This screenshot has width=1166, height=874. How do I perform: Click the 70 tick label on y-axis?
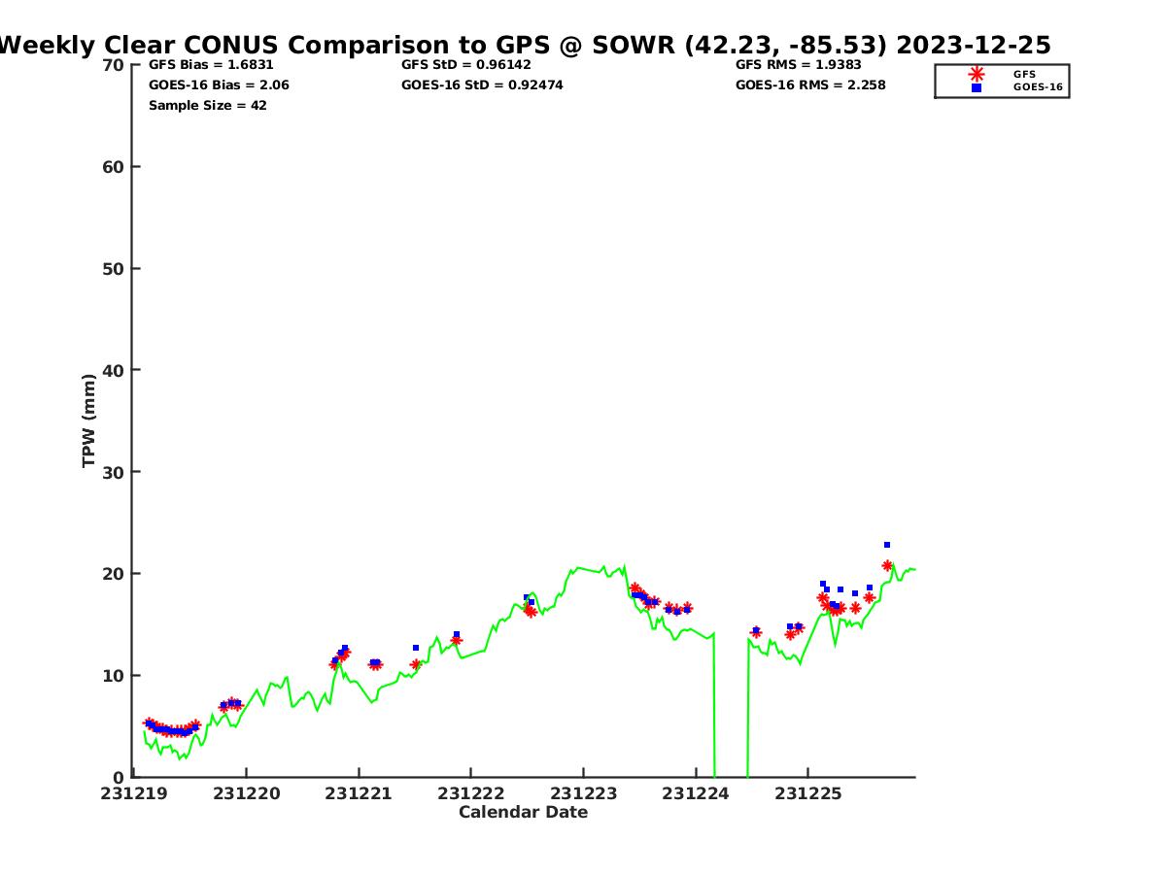(113, 65)
